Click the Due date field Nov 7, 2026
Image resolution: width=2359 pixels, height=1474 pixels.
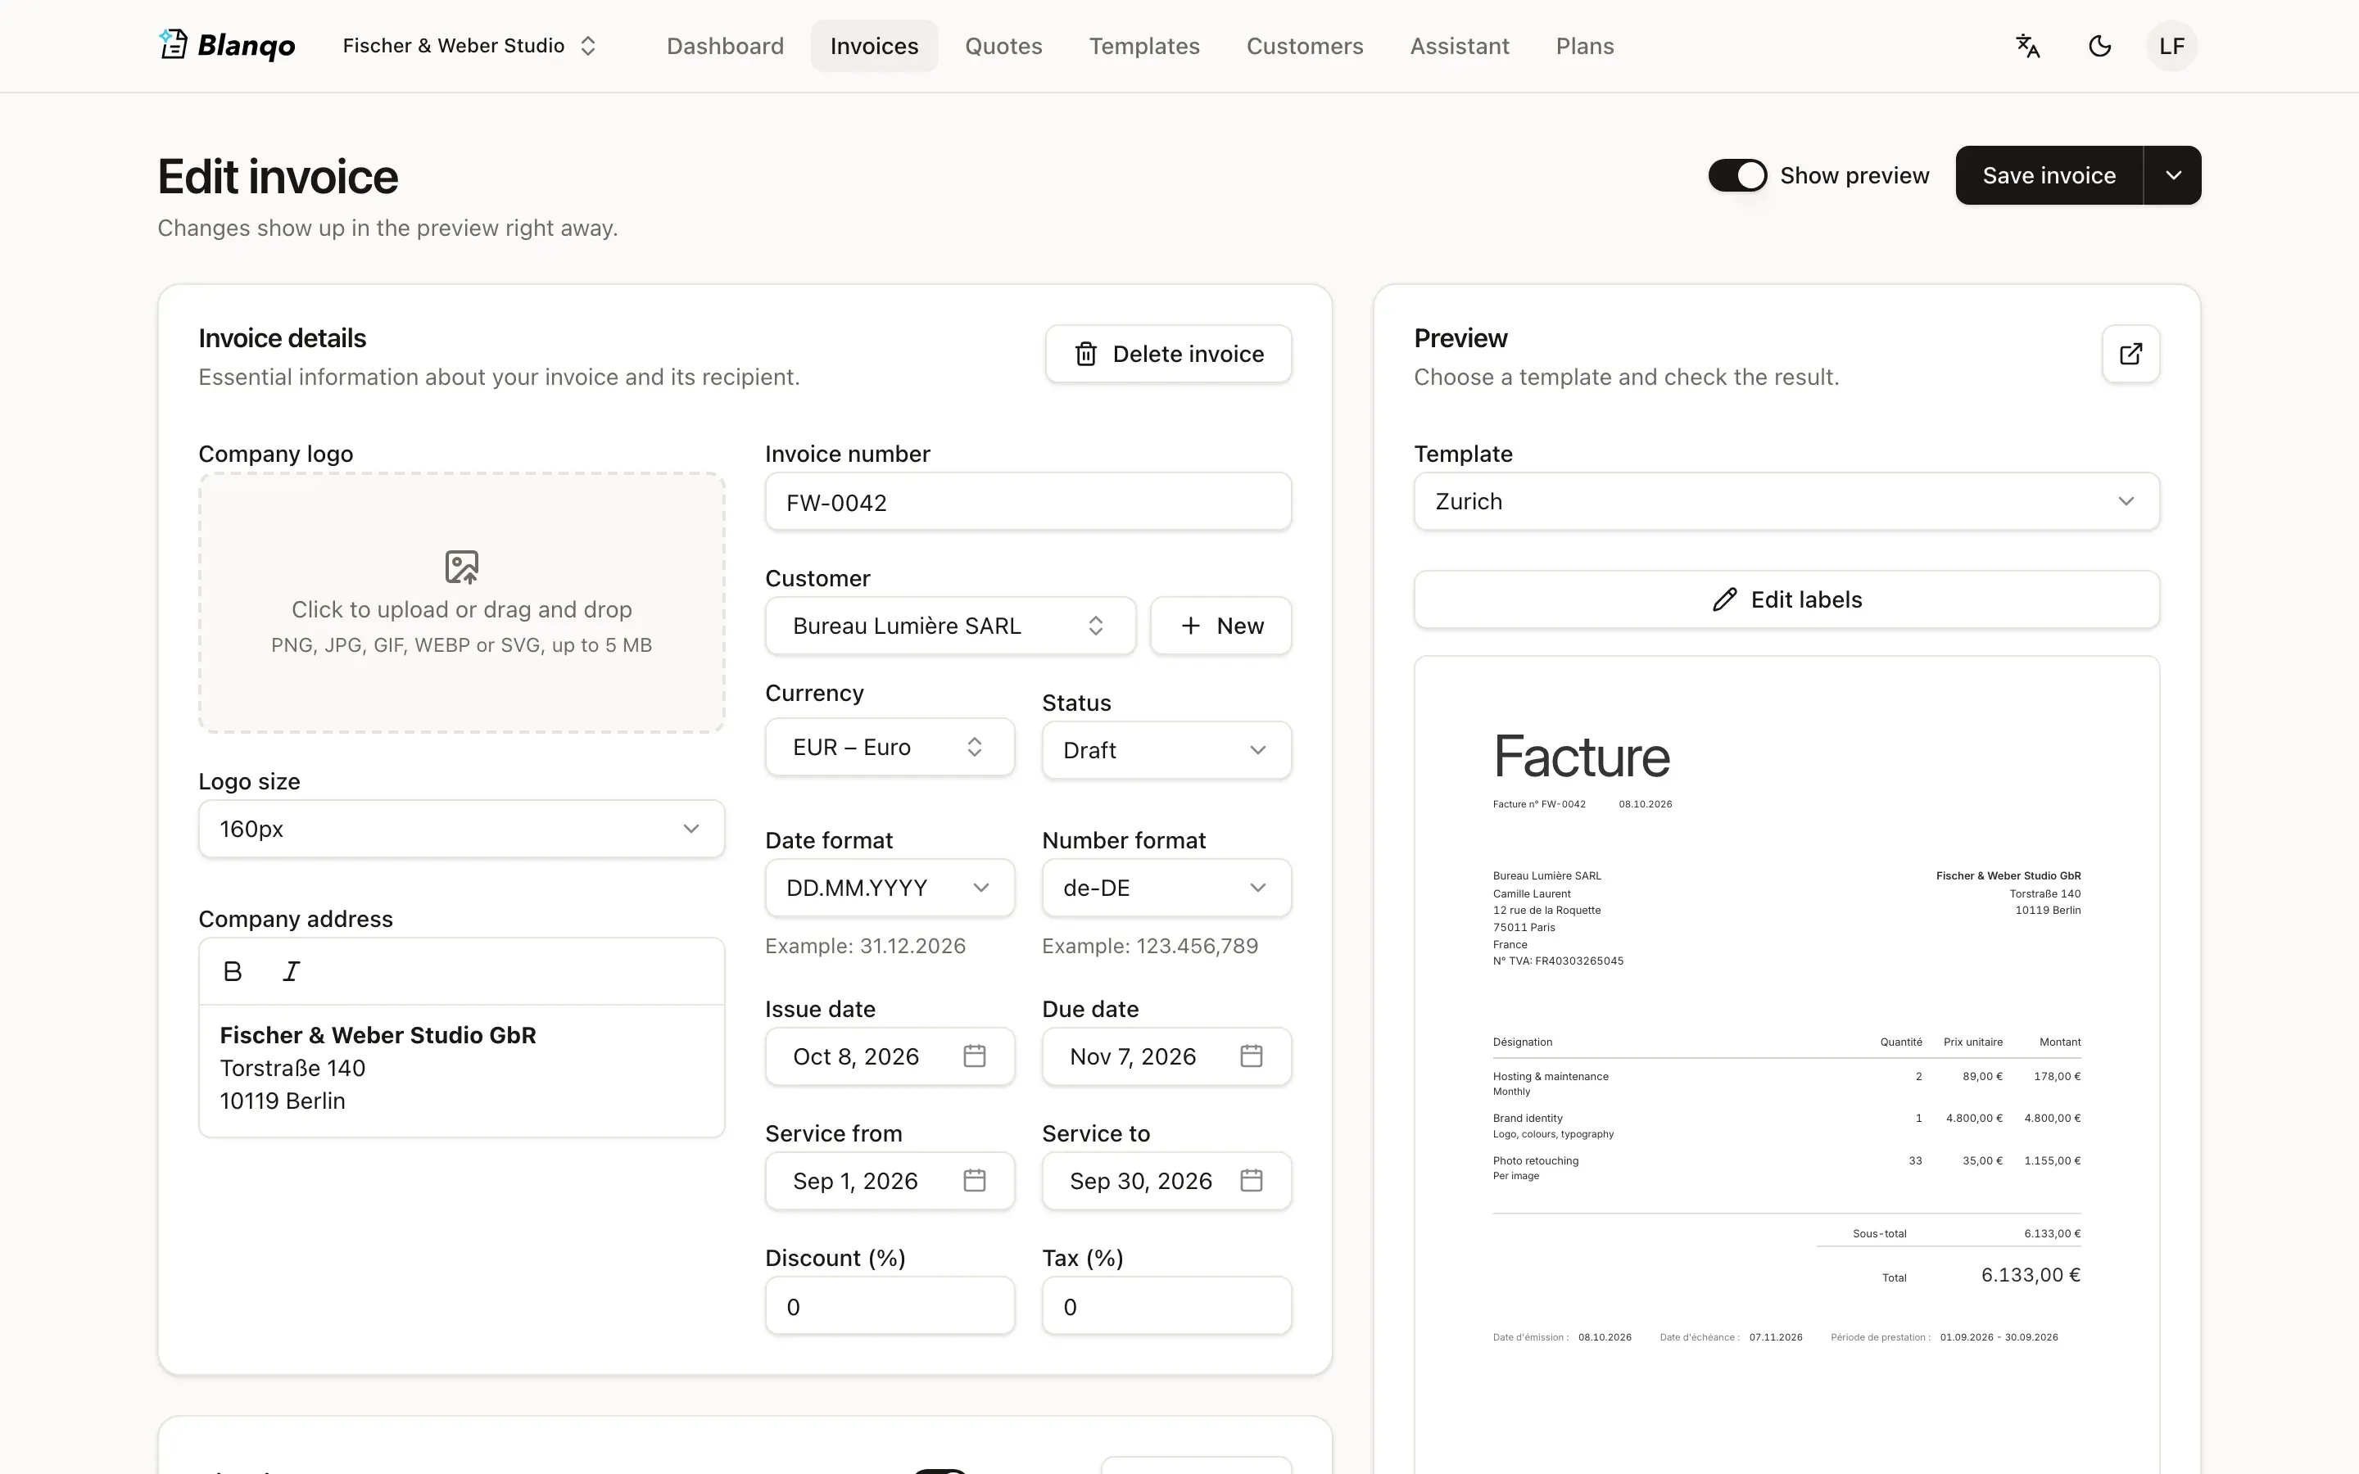1167,1056
